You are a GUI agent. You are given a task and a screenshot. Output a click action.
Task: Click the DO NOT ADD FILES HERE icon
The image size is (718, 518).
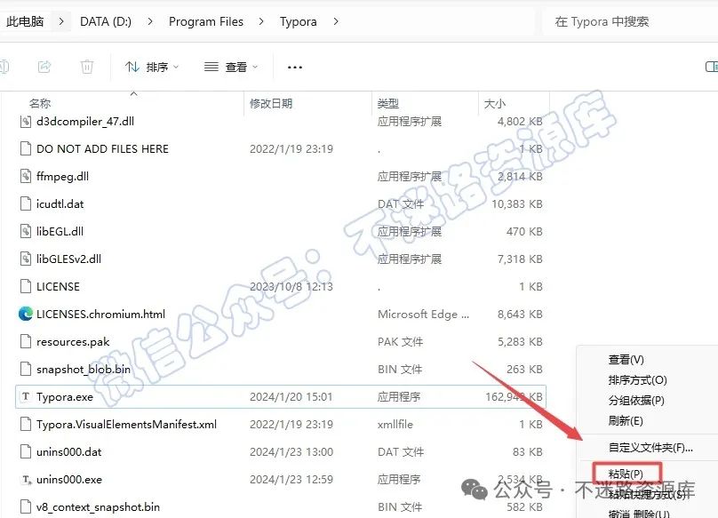tap(26, 149)
